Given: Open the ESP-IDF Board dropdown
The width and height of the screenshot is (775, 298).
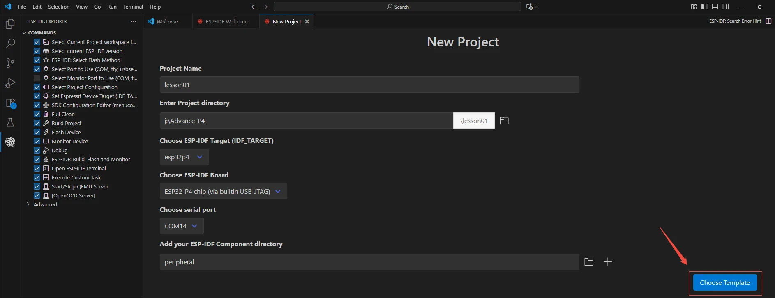Looking at the screenshot, I should coord(223,191).
